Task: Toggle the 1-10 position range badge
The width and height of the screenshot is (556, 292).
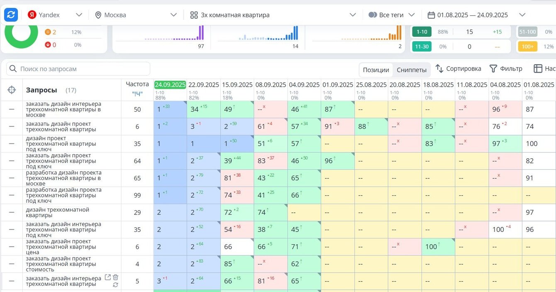Action: pos(422,32)
